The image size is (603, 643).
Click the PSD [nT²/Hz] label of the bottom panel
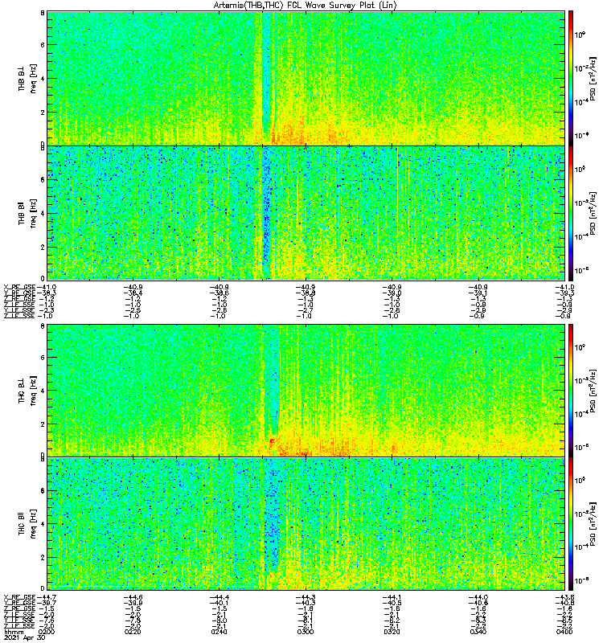[593, 523]
